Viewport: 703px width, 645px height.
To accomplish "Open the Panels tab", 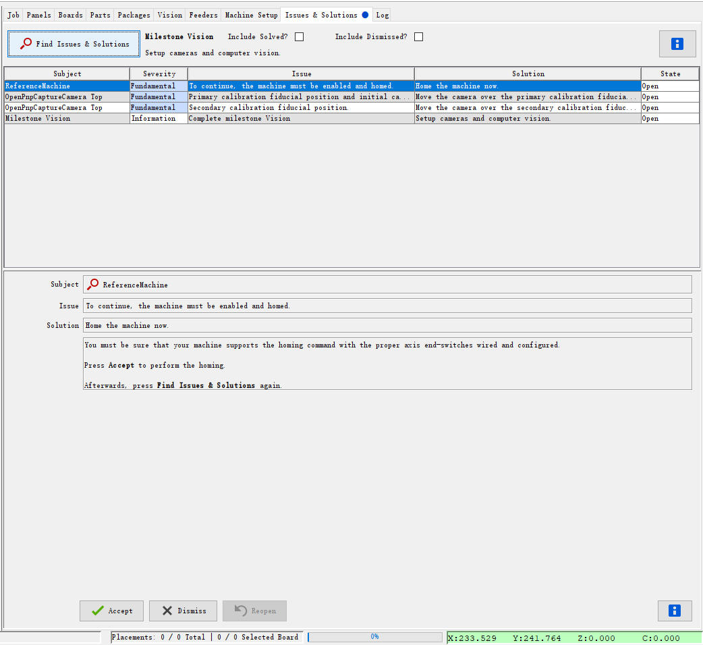I will 38,15.
